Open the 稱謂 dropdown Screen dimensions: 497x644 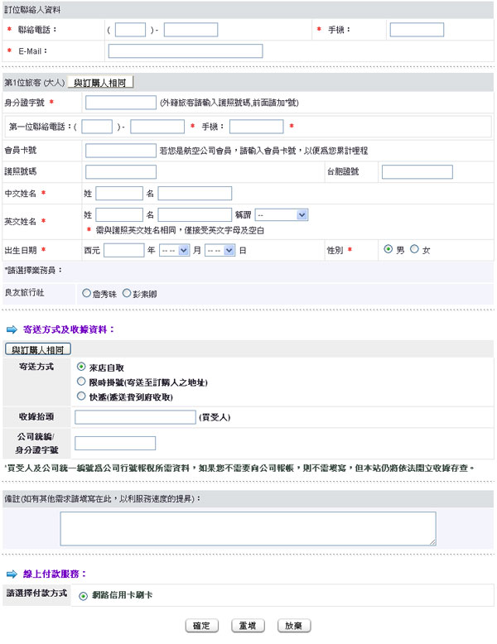[282, 214]
